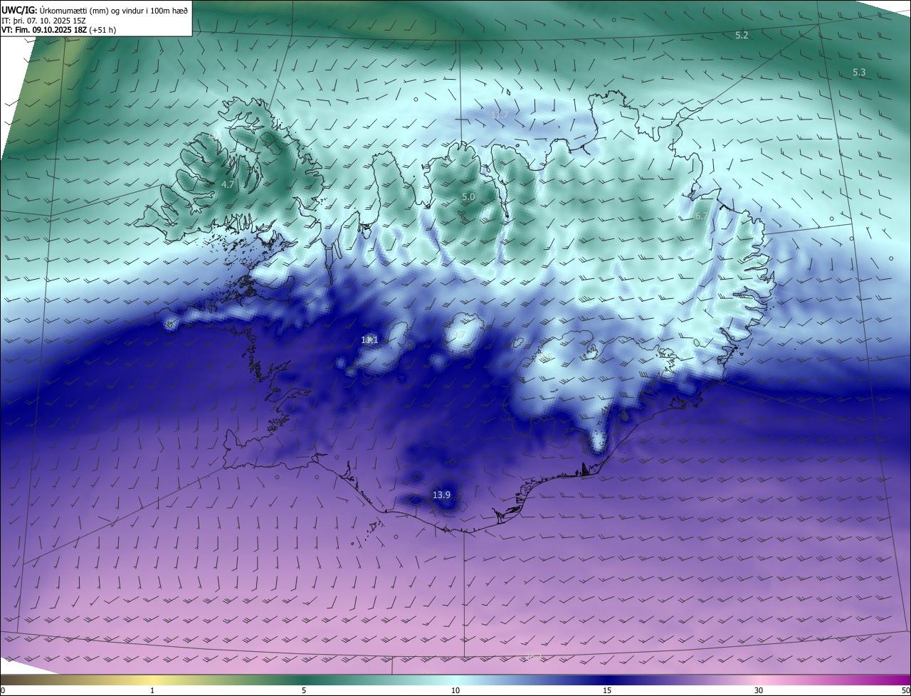
Task: Click the 11.7 value label on map
Action: pos(500,115)
